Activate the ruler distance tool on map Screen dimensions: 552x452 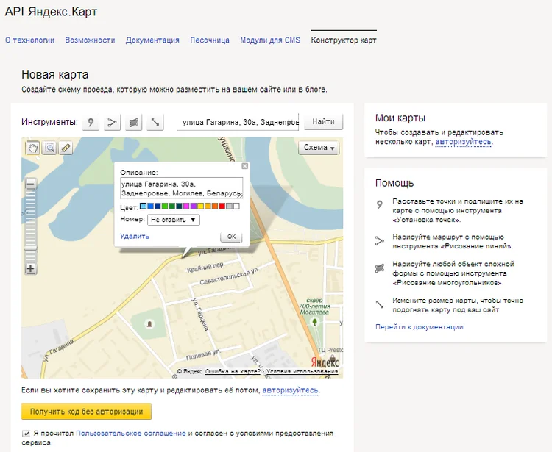click(x=66, y=148)
